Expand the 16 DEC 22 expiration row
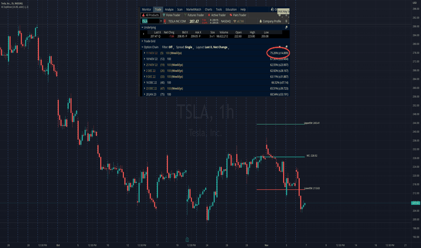 145,83
